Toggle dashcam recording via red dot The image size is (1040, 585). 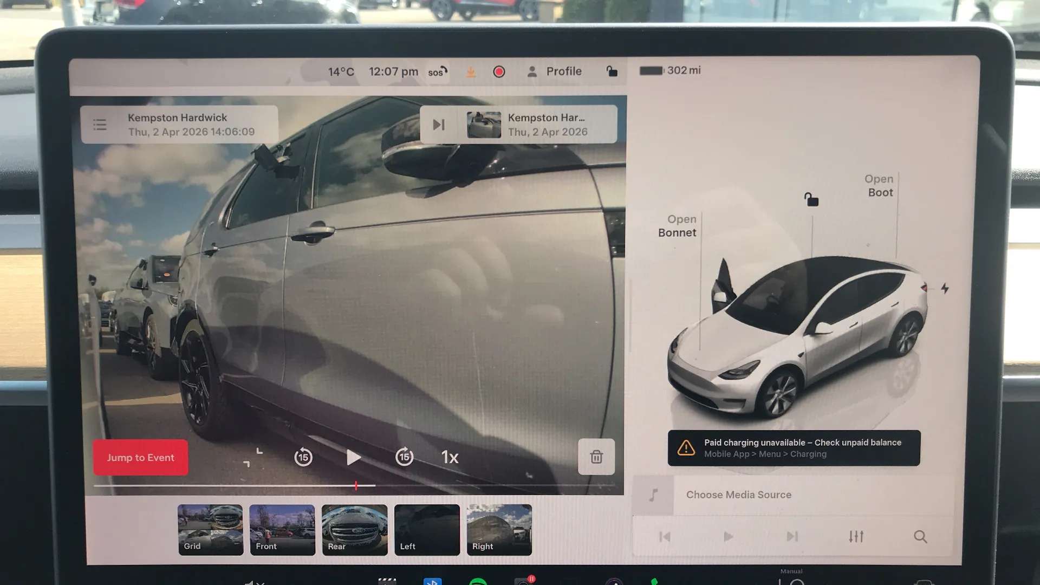[498, 71]
